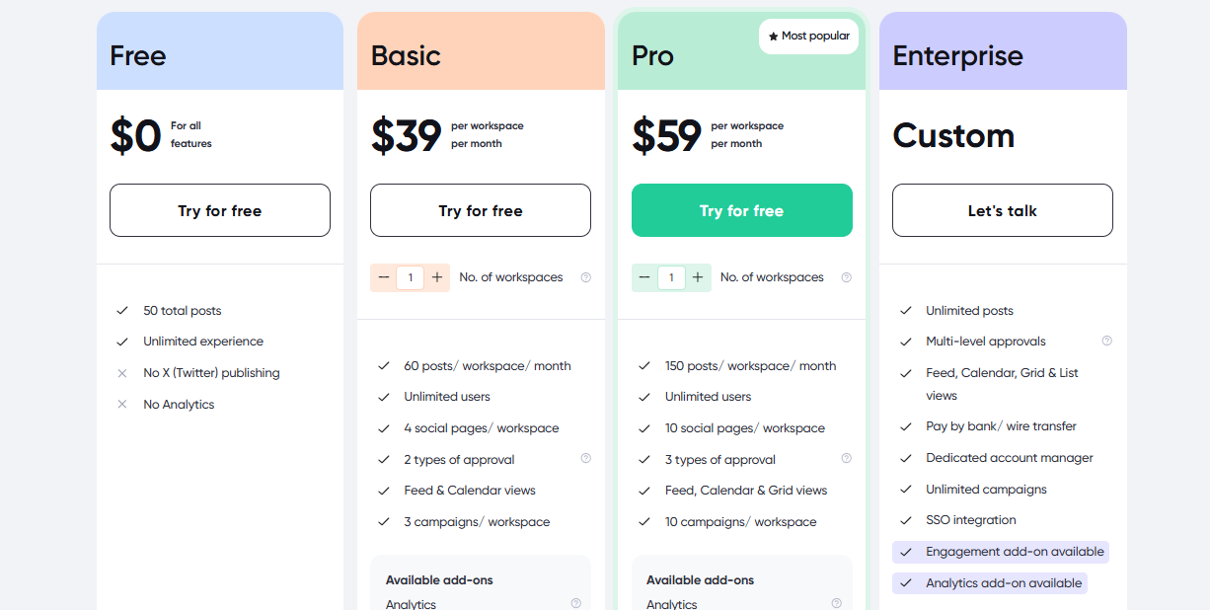The height and width of the screenshot is (610, 1210).
Task: Click Engagement add-on available highlight
Action: click(x=1001, y=552)
